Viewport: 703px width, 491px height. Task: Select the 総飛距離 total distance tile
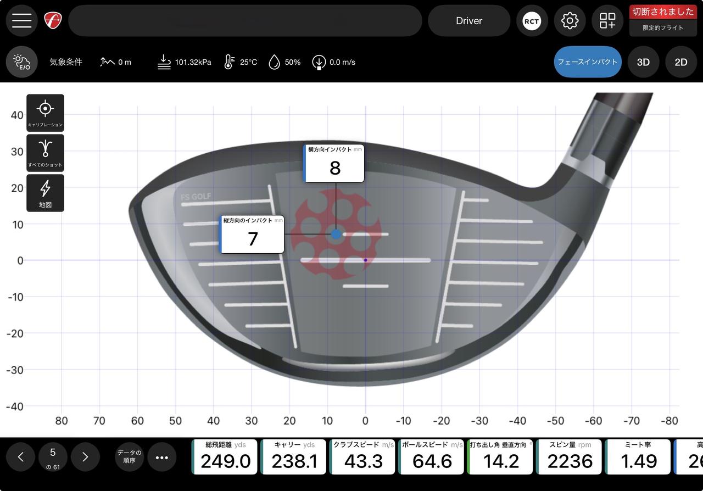225,456
